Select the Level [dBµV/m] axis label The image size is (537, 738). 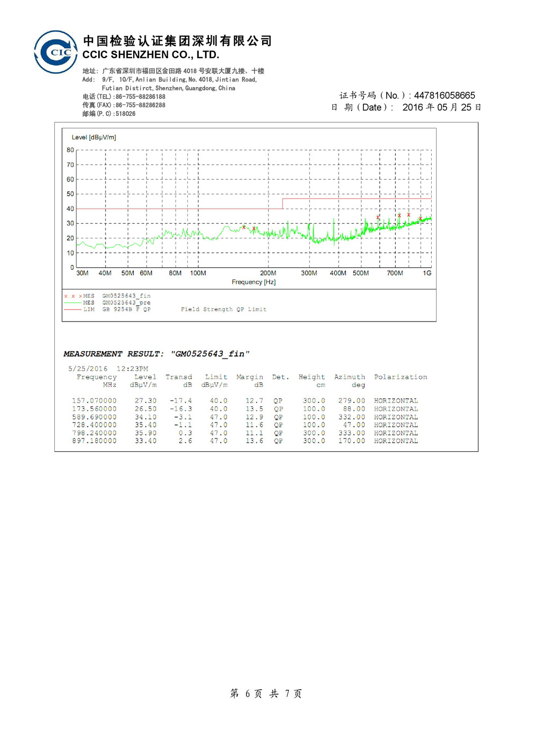[94, 137]
